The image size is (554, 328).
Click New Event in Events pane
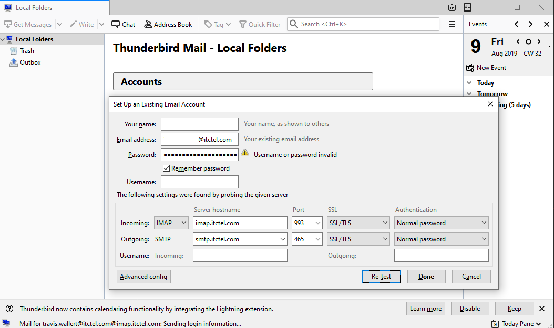(486, 68)
